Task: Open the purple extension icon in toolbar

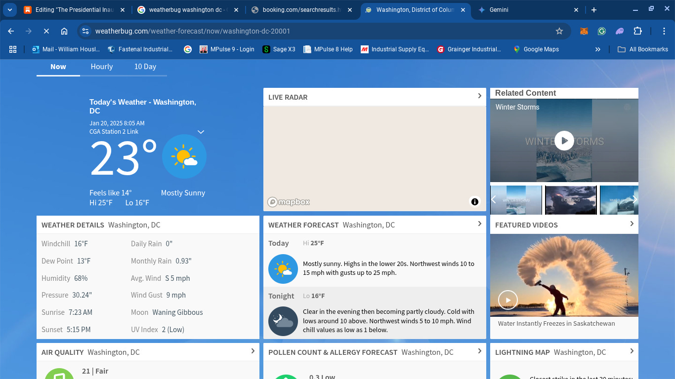Action: coord(619,31)
